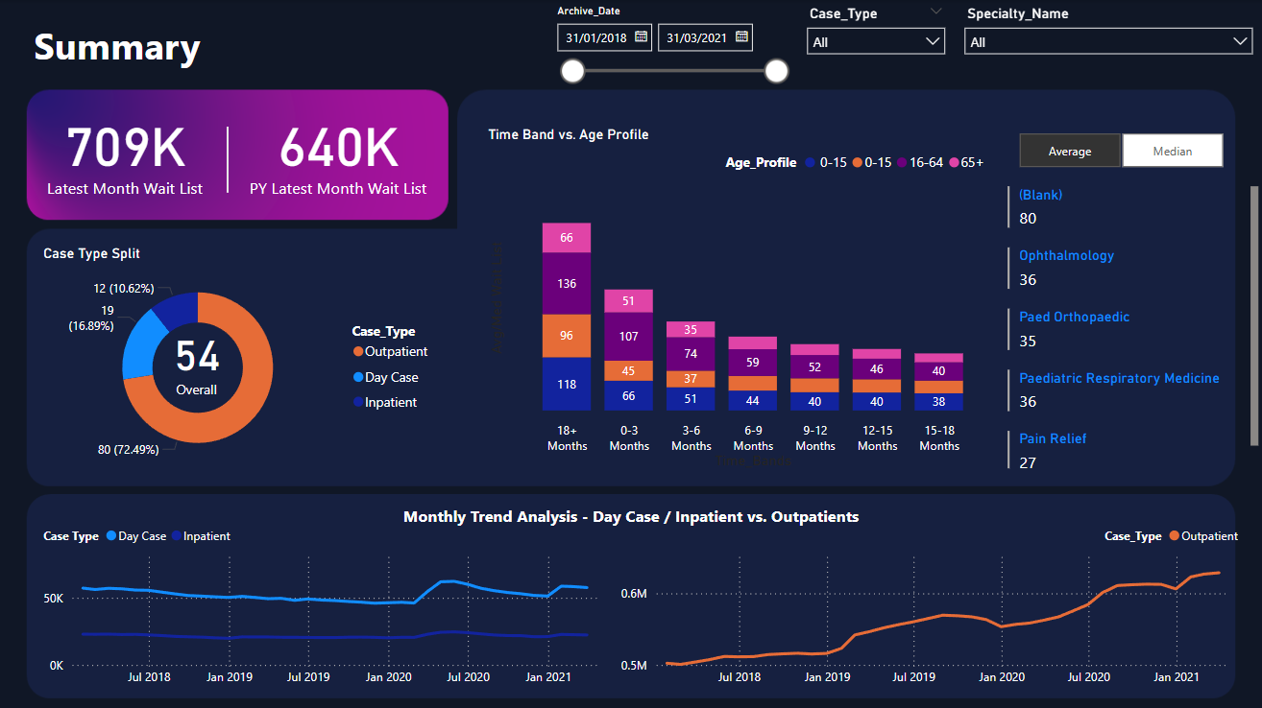The image size is (1262, 708).
Task: Switch the metric to Average
Action: (1070, 151)
